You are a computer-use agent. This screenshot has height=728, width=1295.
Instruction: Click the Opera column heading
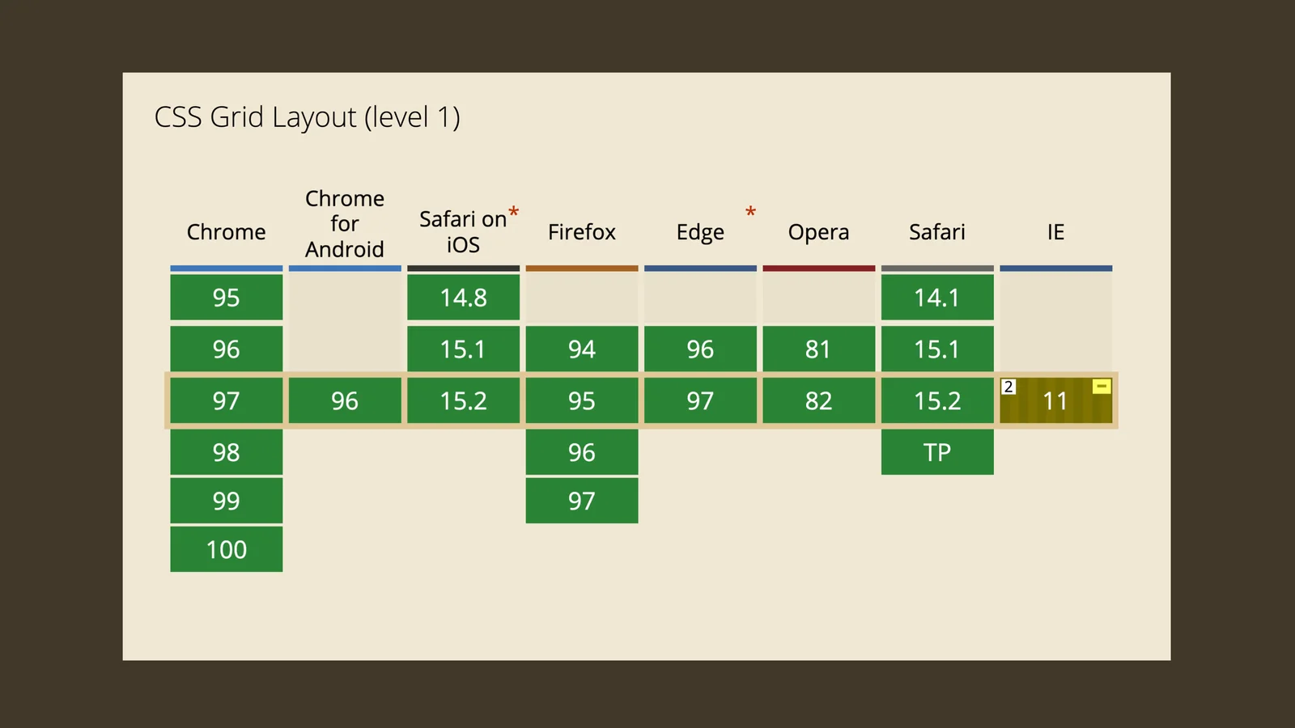tap(818, 232)
